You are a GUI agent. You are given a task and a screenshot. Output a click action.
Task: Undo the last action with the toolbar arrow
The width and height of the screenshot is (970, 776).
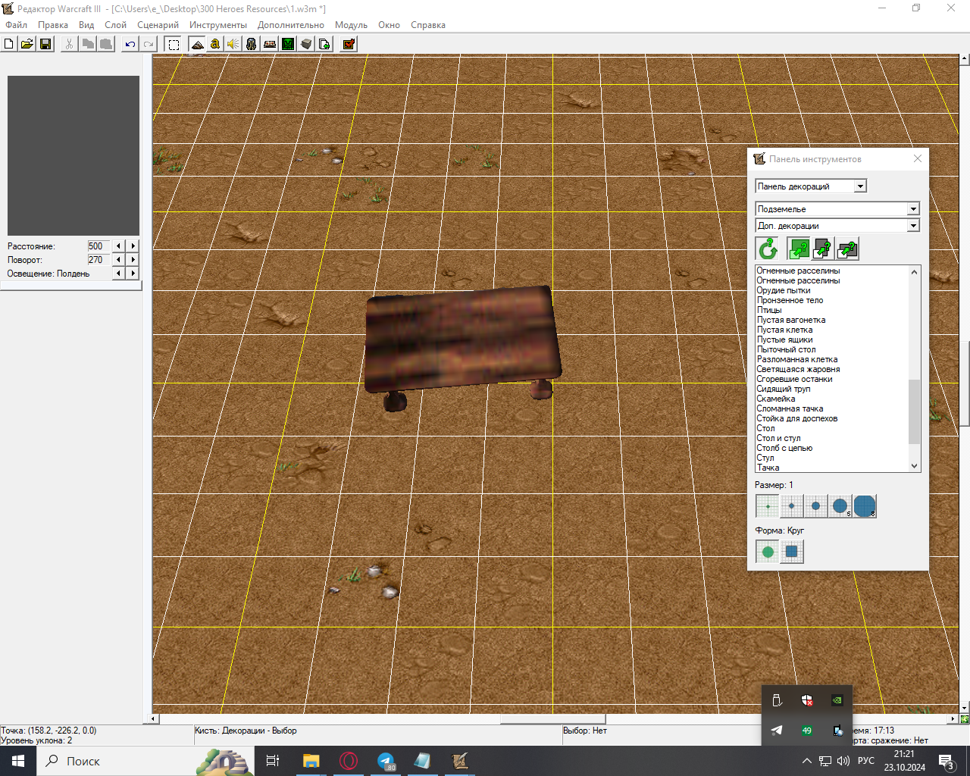130,44
